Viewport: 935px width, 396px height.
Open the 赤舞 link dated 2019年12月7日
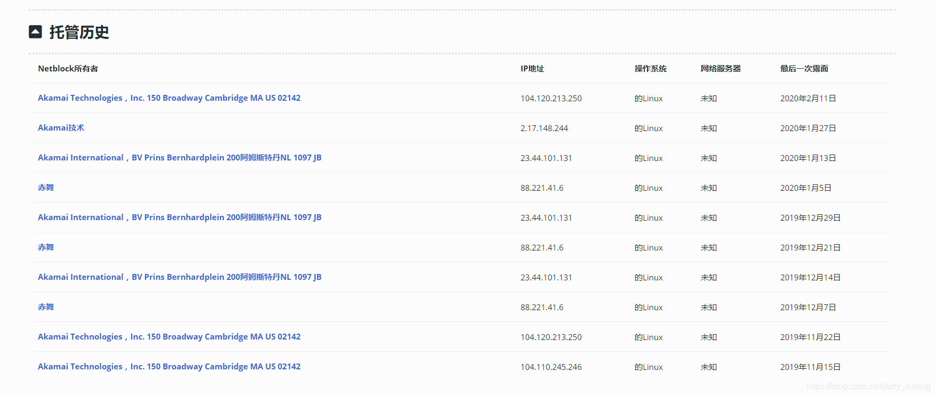tap(46, 307)
